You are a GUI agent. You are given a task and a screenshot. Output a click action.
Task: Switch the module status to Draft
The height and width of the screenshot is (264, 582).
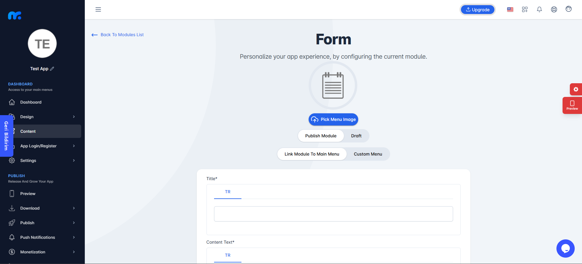click(356, 136)
